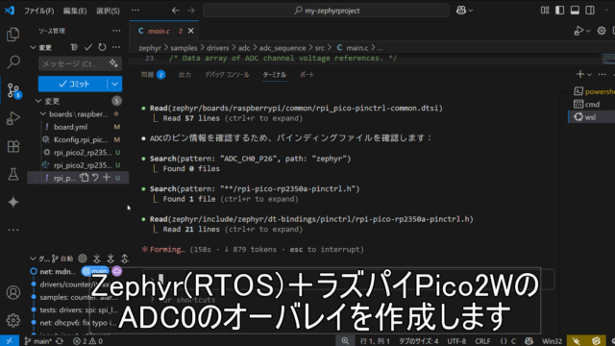This screenshot has width=615, height=346.
Task: Open the Explorer view in activity bar
Action: [12, 35]
